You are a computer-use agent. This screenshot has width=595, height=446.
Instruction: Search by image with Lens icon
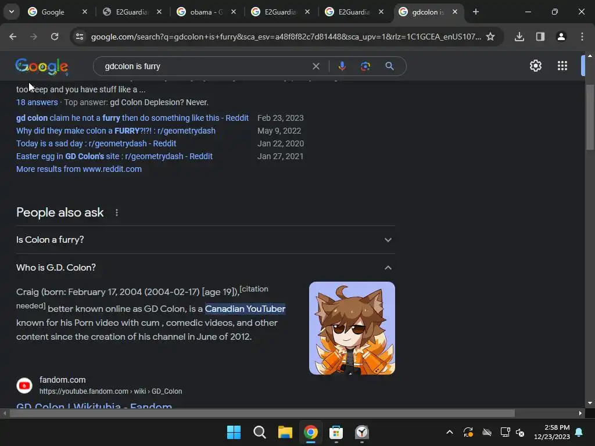tap(365, 66)
